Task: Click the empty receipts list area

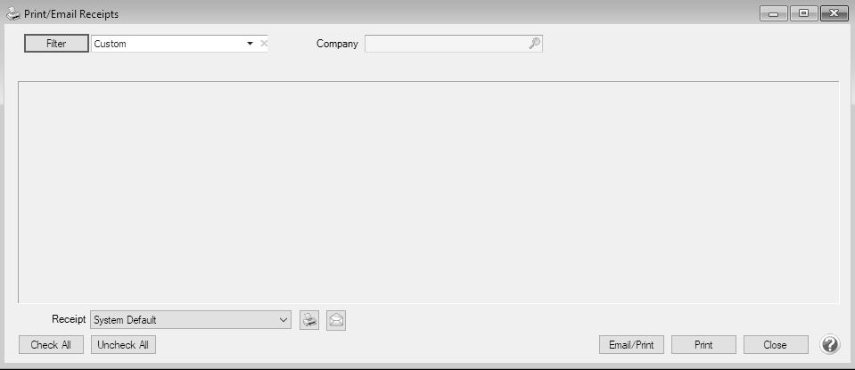Action: click(x=429, y=193)
